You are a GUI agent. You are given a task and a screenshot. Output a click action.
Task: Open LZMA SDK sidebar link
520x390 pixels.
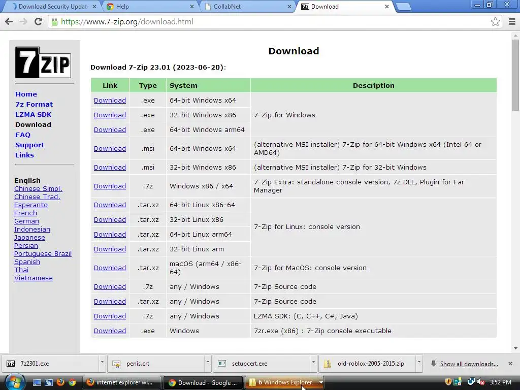pos(33,114)
